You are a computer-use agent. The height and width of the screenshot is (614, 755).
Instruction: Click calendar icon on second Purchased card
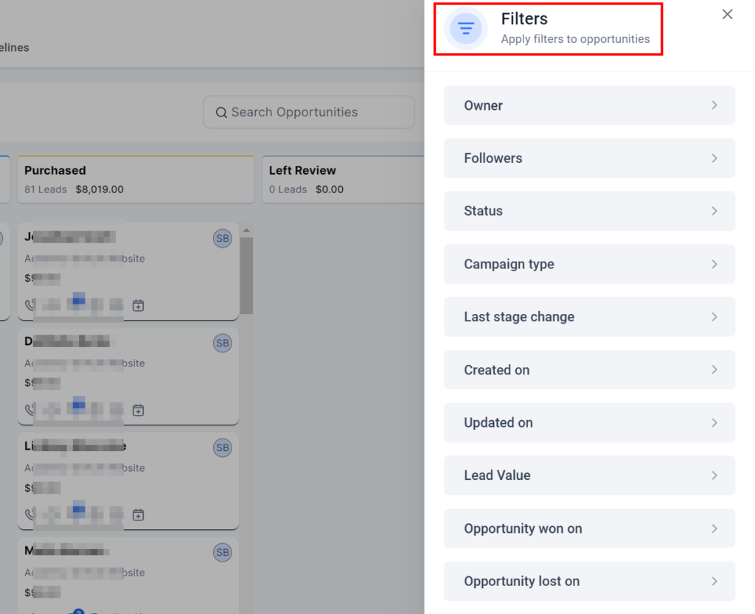click(x=138, y=410)
